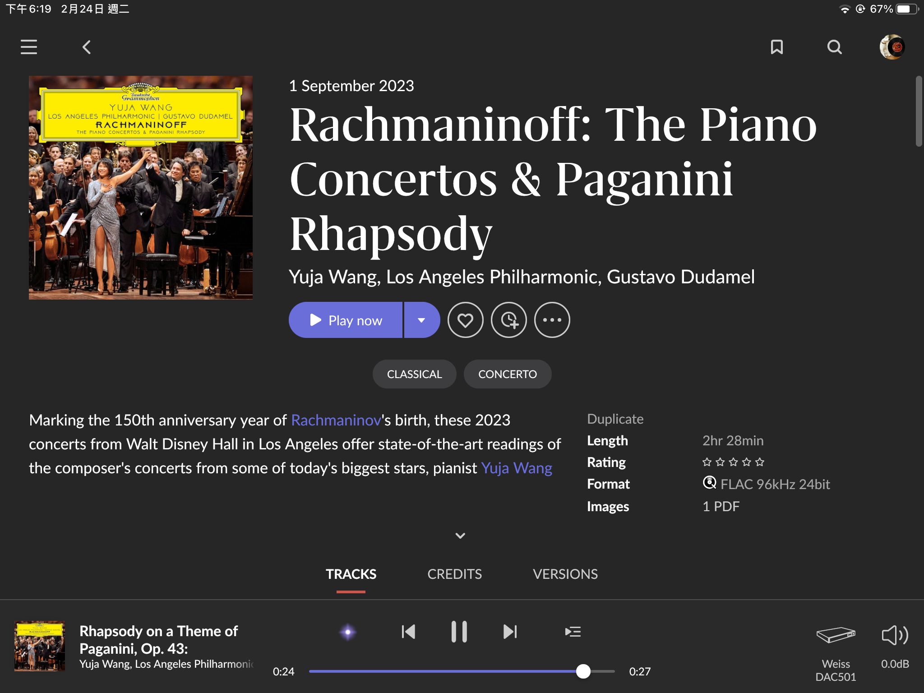Screen dimensions: 924x693
Task: Open the profile avatar menu
Action: [x=892, y=47]
